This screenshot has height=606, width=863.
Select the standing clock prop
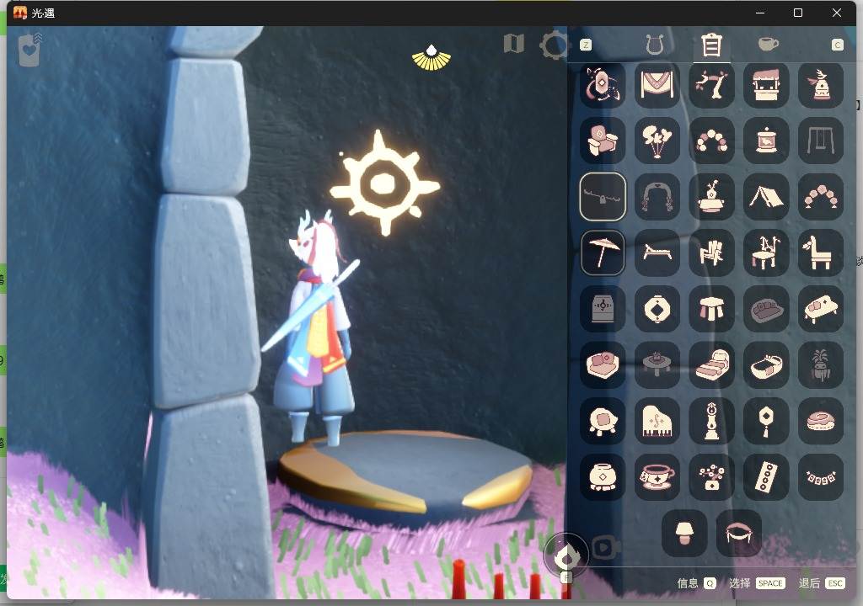point(711,421)
